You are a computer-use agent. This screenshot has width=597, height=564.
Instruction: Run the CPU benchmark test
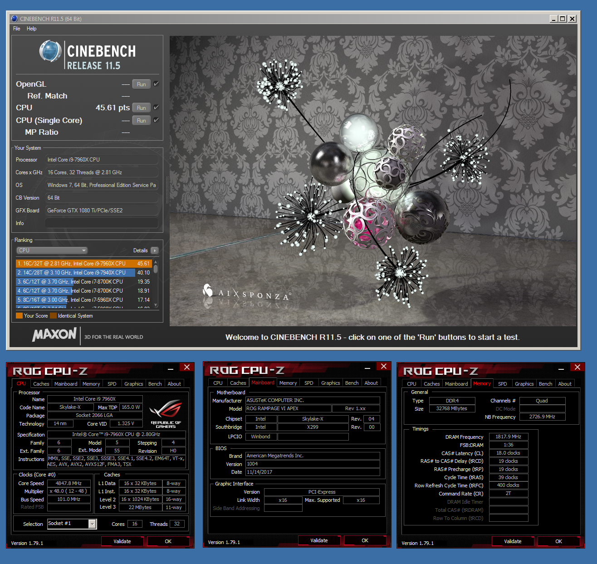[142, 108]
